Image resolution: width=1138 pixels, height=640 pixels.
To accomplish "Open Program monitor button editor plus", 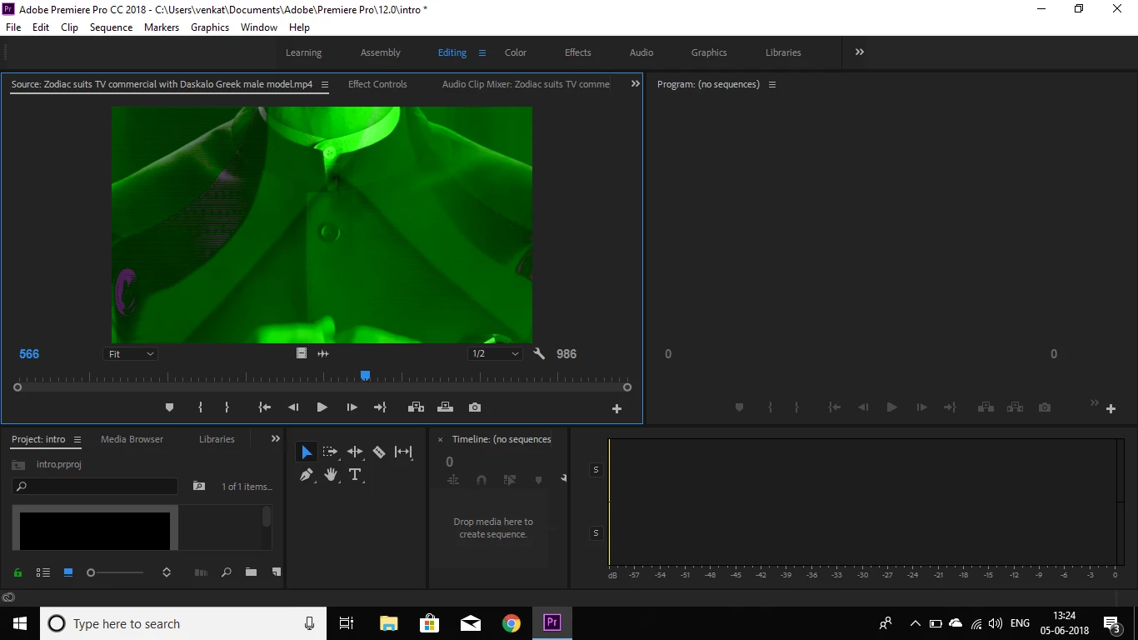I will (1111, 408).
